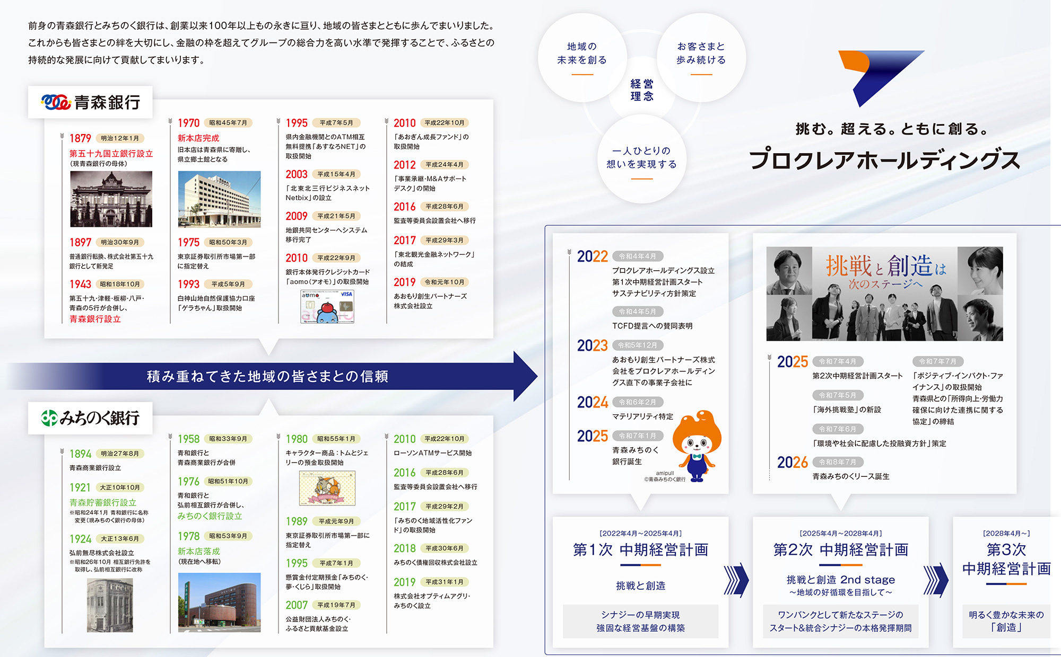Image resolution: width=1061 pixels, height=657 pixels.
Task: Open the 挑戦と創造は次のステージへ group photo
Action: click(884, 294)
